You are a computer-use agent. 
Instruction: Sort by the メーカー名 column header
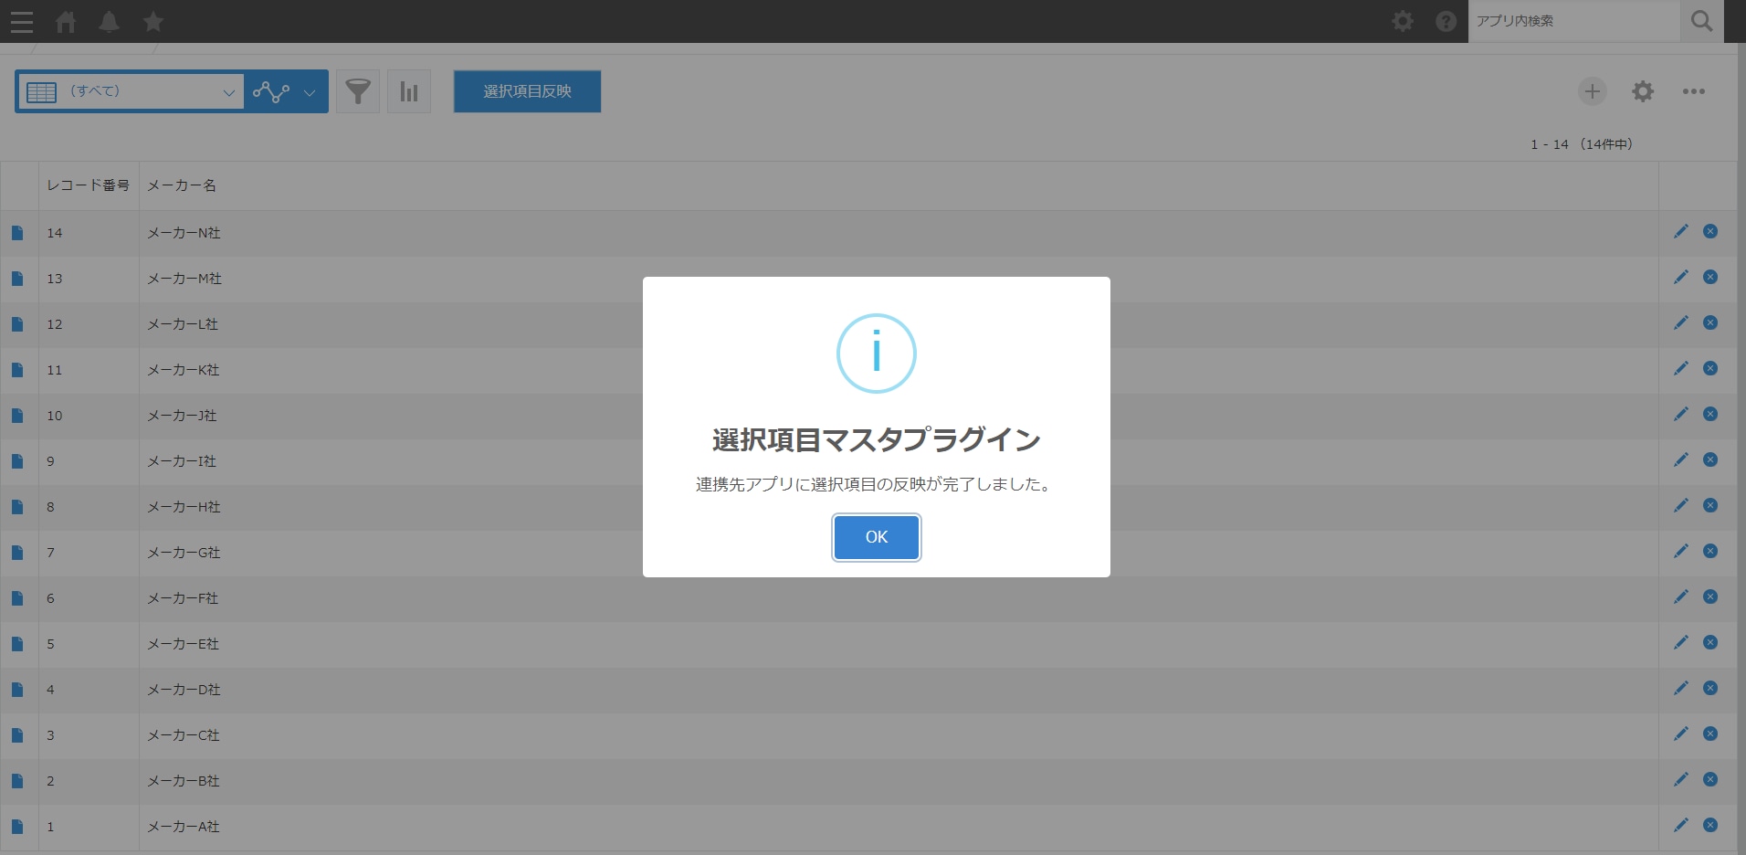(182, 185)
